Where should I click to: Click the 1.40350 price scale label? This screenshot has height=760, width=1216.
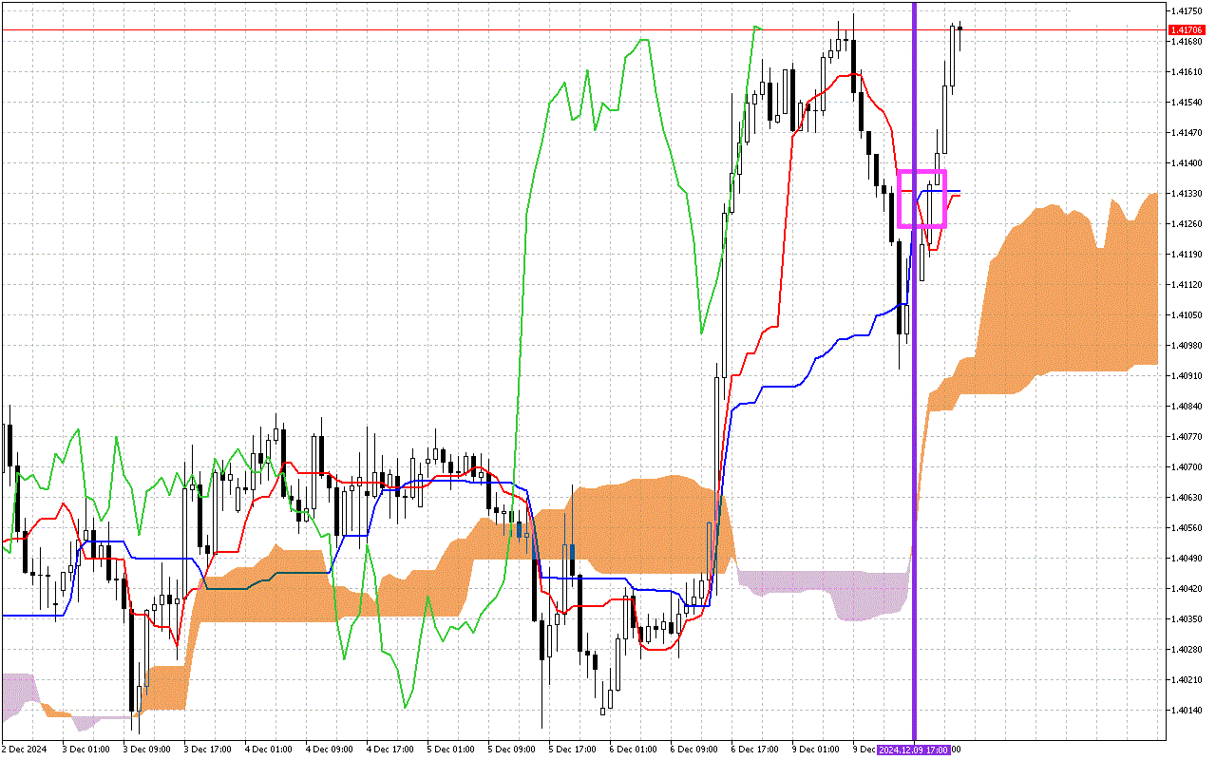1186,619
